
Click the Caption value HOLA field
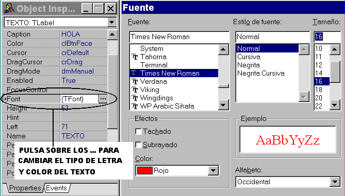coord(84,34)
